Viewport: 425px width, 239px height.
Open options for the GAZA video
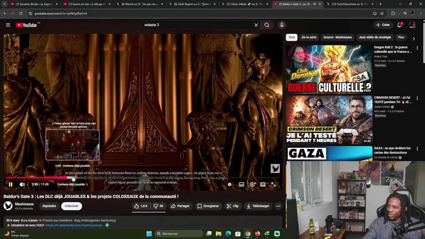coord(417,149)
